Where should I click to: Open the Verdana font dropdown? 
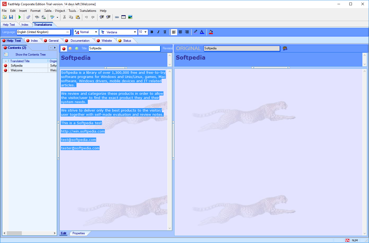(135, 32)
